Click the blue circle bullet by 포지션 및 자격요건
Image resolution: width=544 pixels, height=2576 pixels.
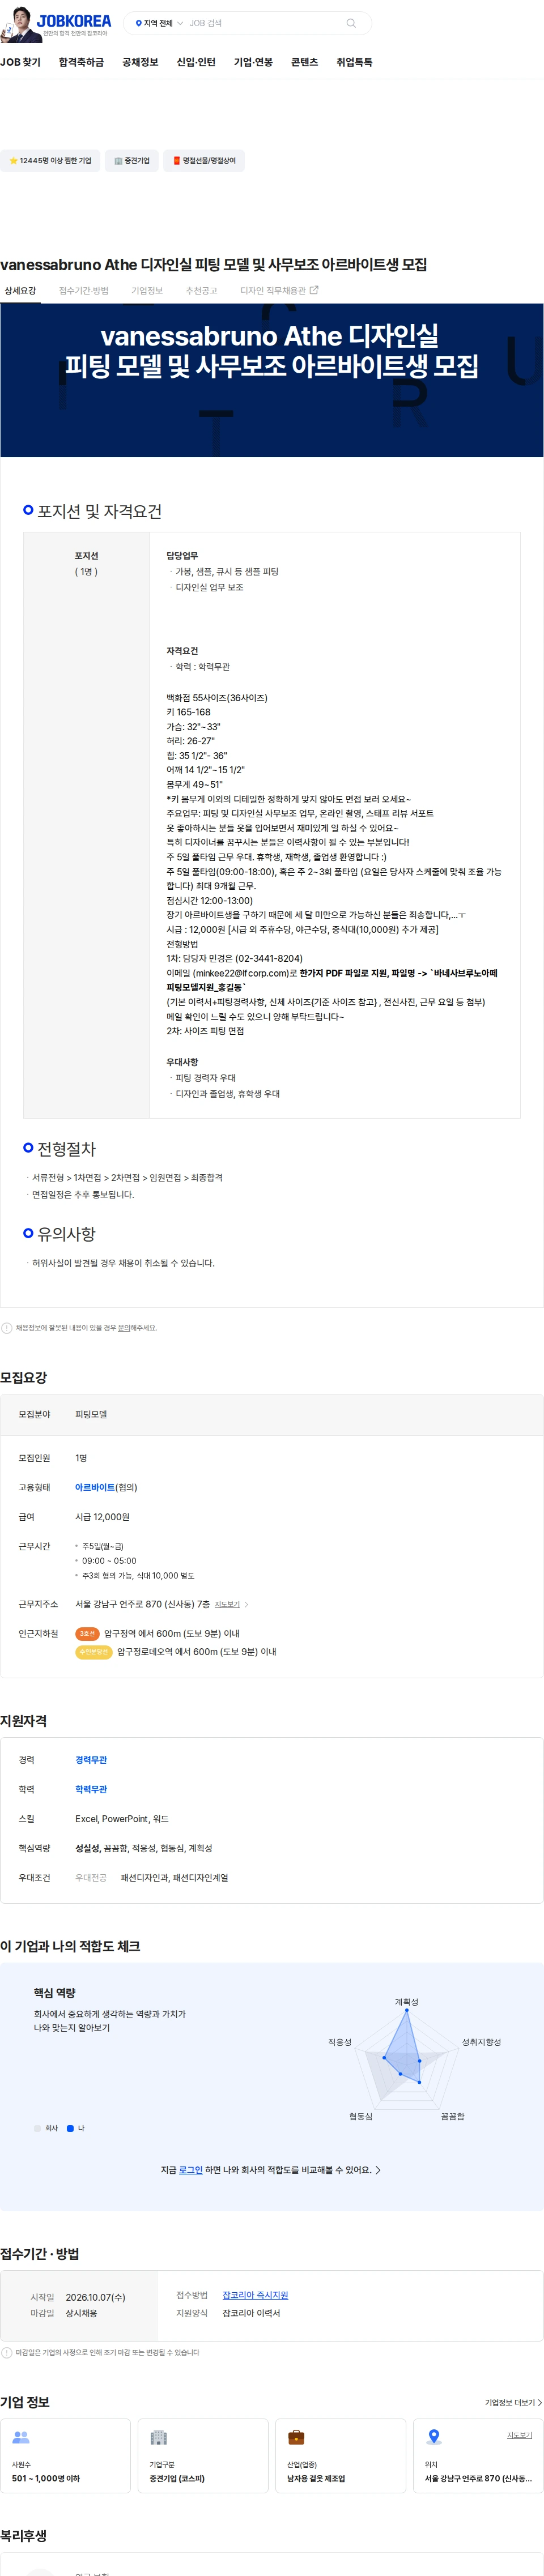click(28, 510)
